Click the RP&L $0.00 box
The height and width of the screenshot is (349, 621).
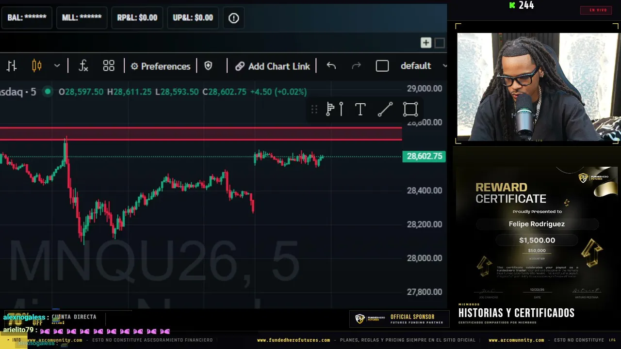(137, 18)
